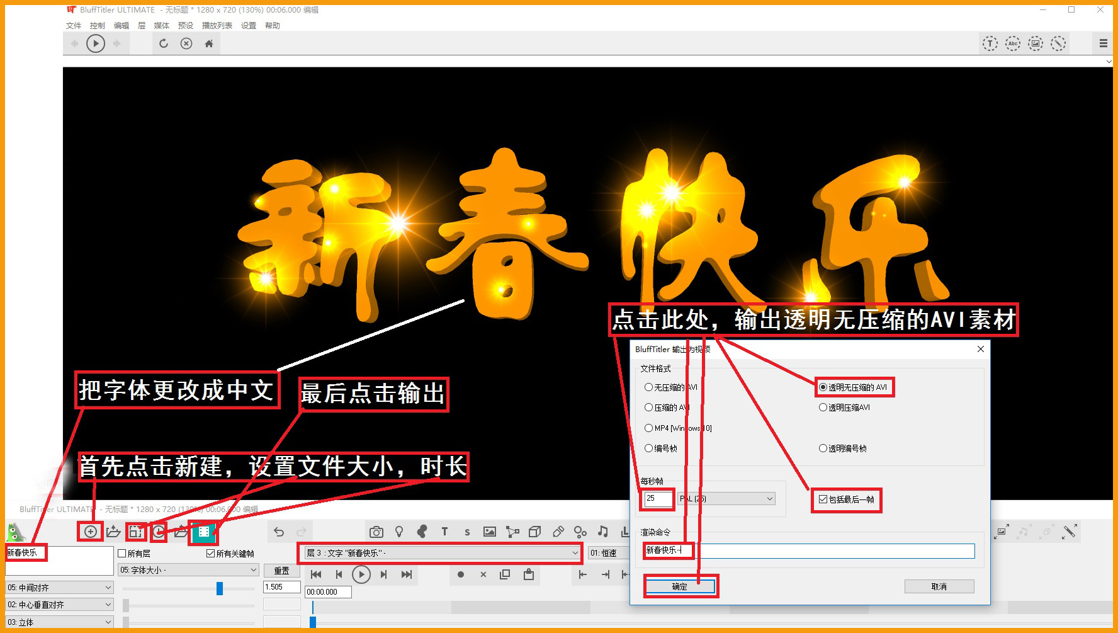This screenshot has width=1118, height=633.
Task: Select the 编号帧 numbered frames radio
Action: 661,448
